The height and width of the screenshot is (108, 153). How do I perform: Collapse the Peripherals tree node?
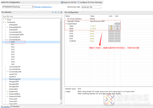coord(4,22)
